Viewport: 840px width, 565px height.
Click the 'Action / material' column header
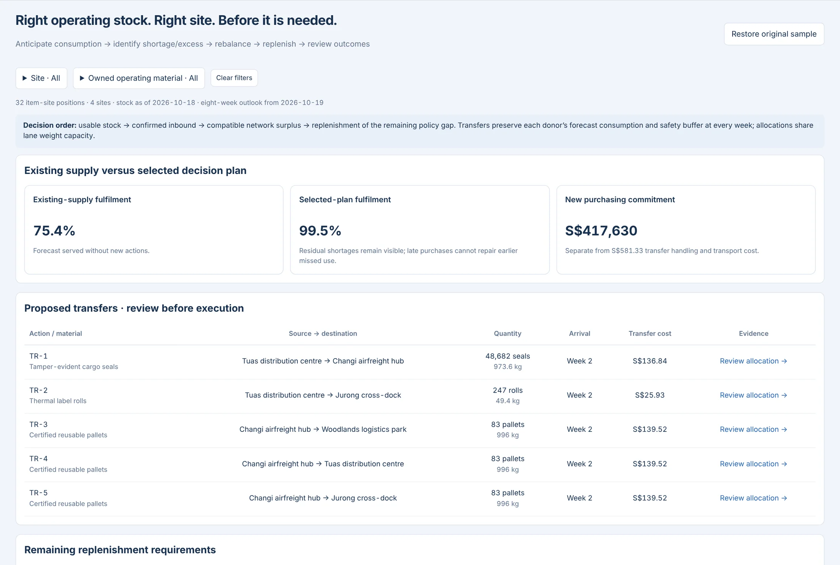pos(56,333)
